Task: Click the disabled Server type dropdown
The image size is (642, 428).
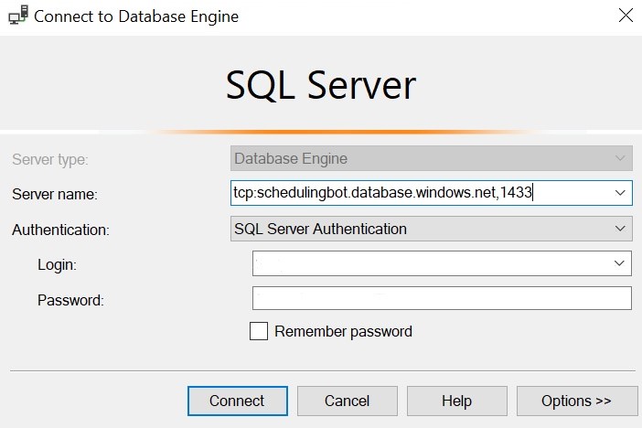Action: 431,158
